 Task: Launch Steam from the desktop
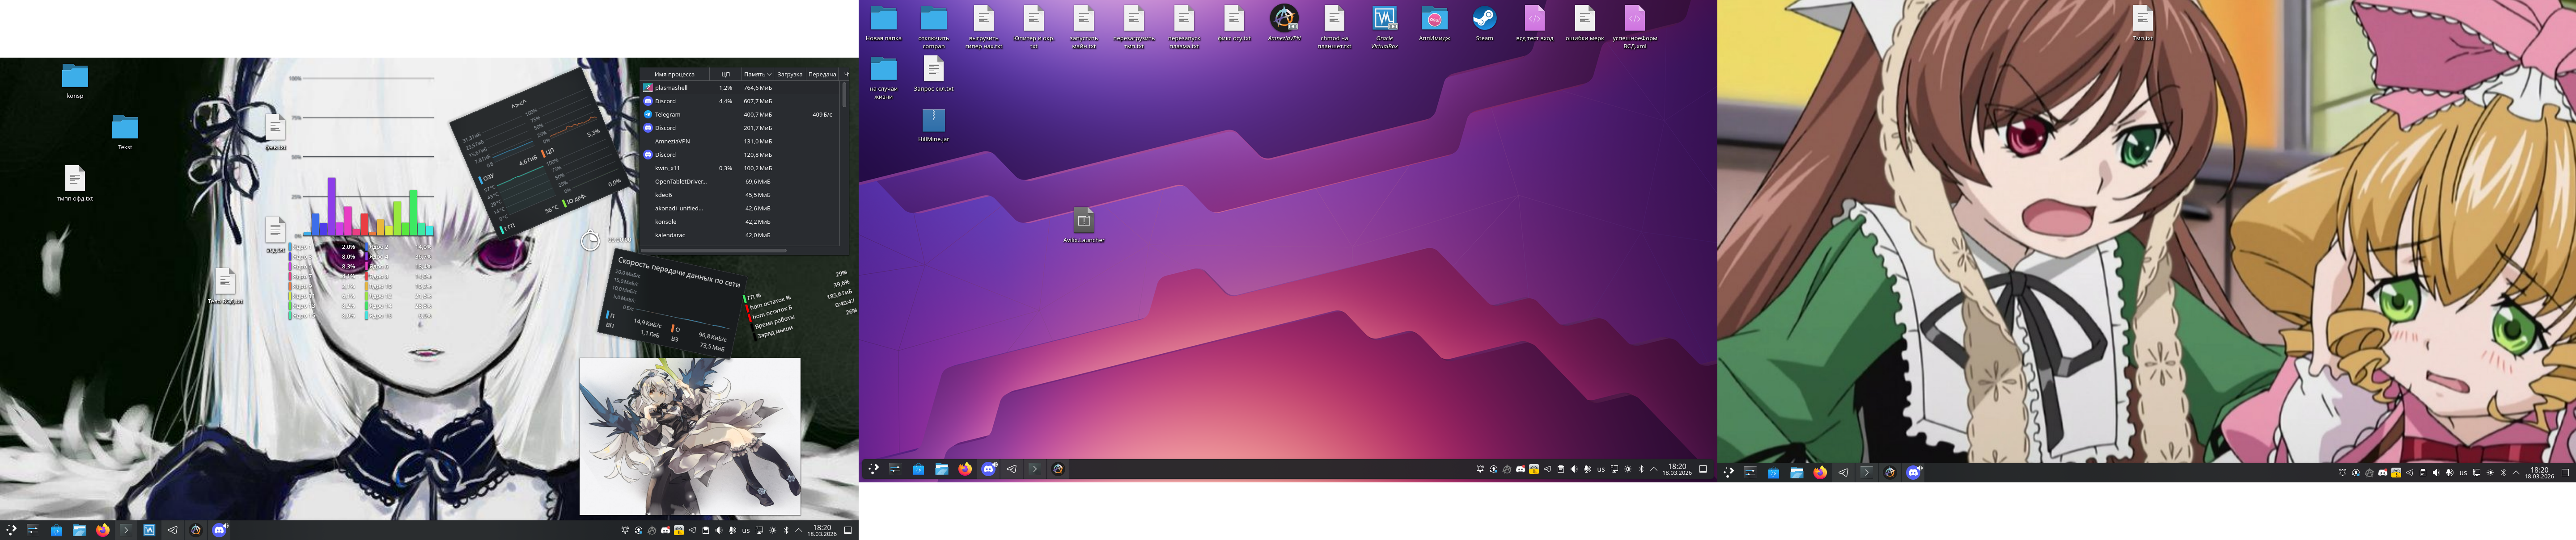point(1484,18)
